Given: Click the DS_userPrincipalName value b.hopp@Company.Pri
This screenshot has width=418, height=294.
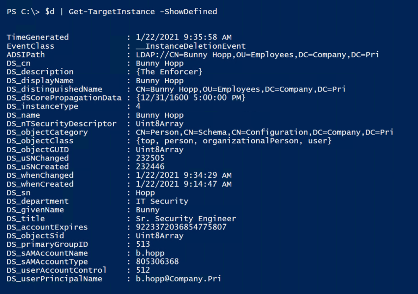Looking at the screenshot, I should (x=179, y=279).
